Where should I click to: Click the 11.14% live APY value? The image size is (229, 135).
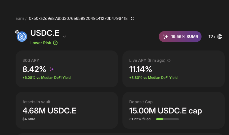[x=141, y=69]
